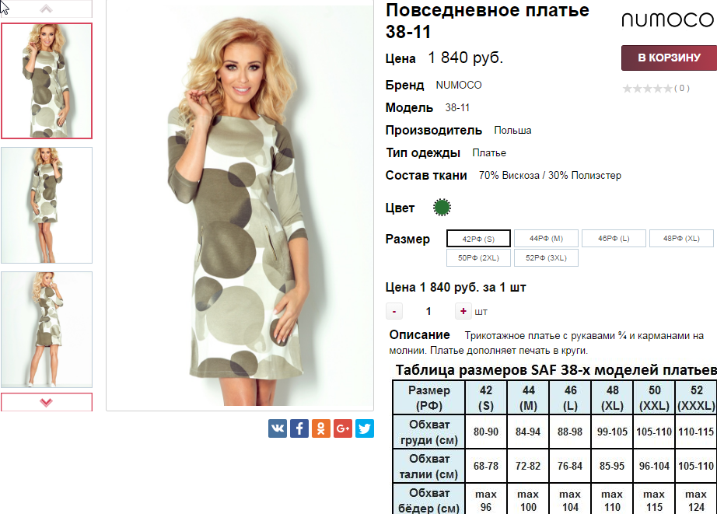This screenshot has width=717, height=514.
Task: Open the NUMOCO brand logo
Action: [668, 19]
